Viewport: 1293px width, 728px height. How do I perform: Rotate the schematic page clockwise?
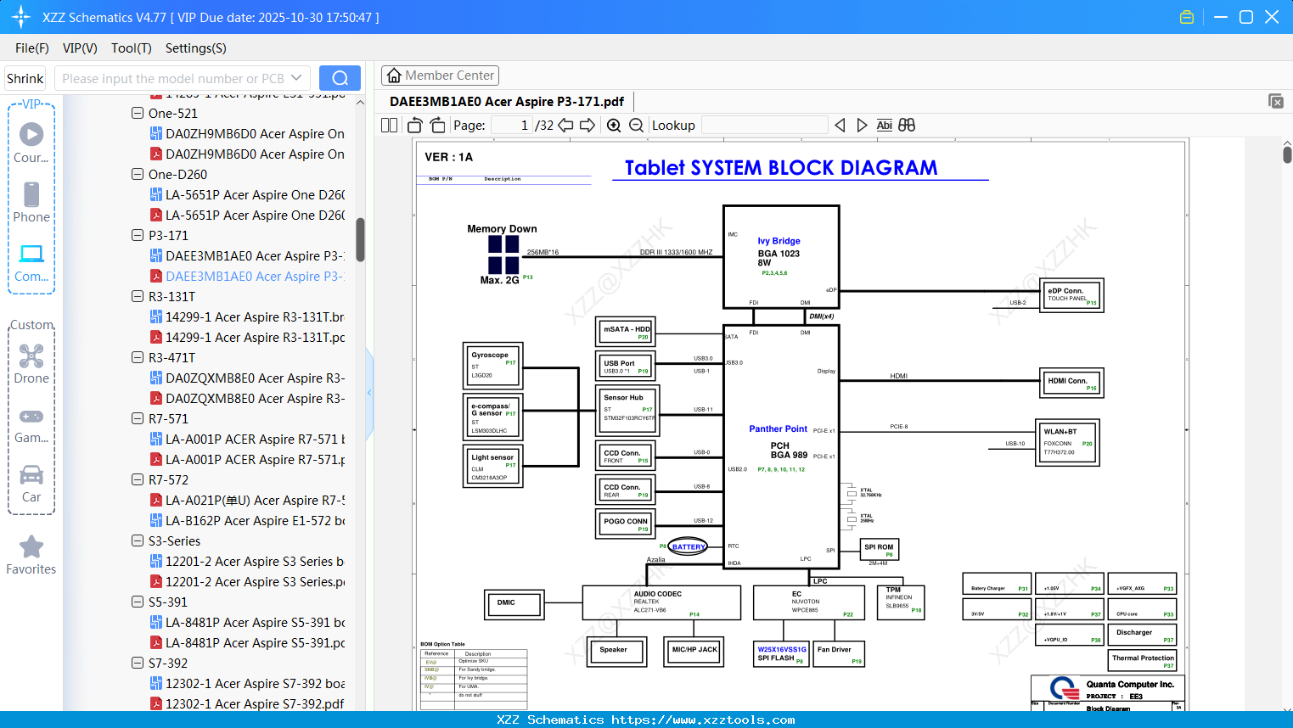click(436, 125)
